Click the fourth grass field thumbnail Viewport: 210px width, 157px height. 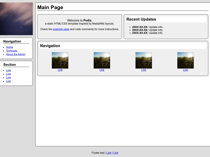point(185,60)
